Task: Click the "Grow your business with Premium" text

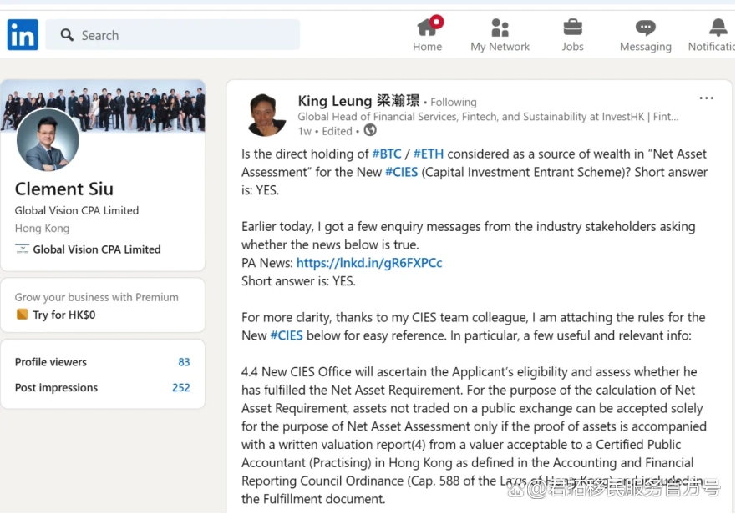Action: [x=96, y=297]
